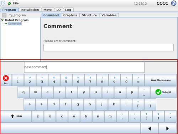Collapse the Robot Program tree node
Screen dimensions: 178x134
(x=2, y=20)
